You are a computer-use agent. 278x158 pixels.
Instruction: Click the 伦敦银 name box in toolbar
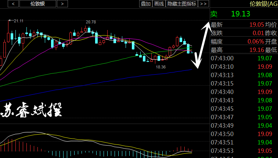[38, 4]
